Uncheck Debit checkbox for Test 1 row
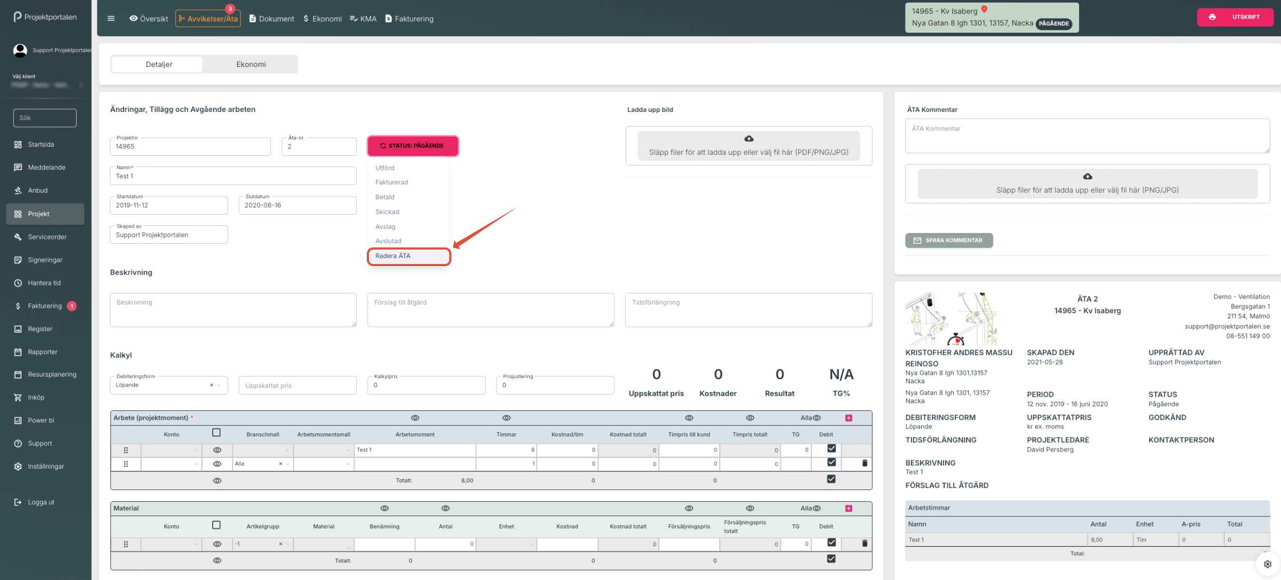Viewport: 1281px width, 580px height. pos(831,449)
